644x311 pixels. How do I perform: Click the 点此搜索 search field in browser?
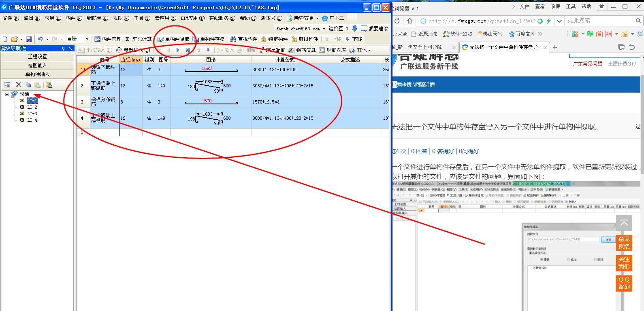click(599, 21)
